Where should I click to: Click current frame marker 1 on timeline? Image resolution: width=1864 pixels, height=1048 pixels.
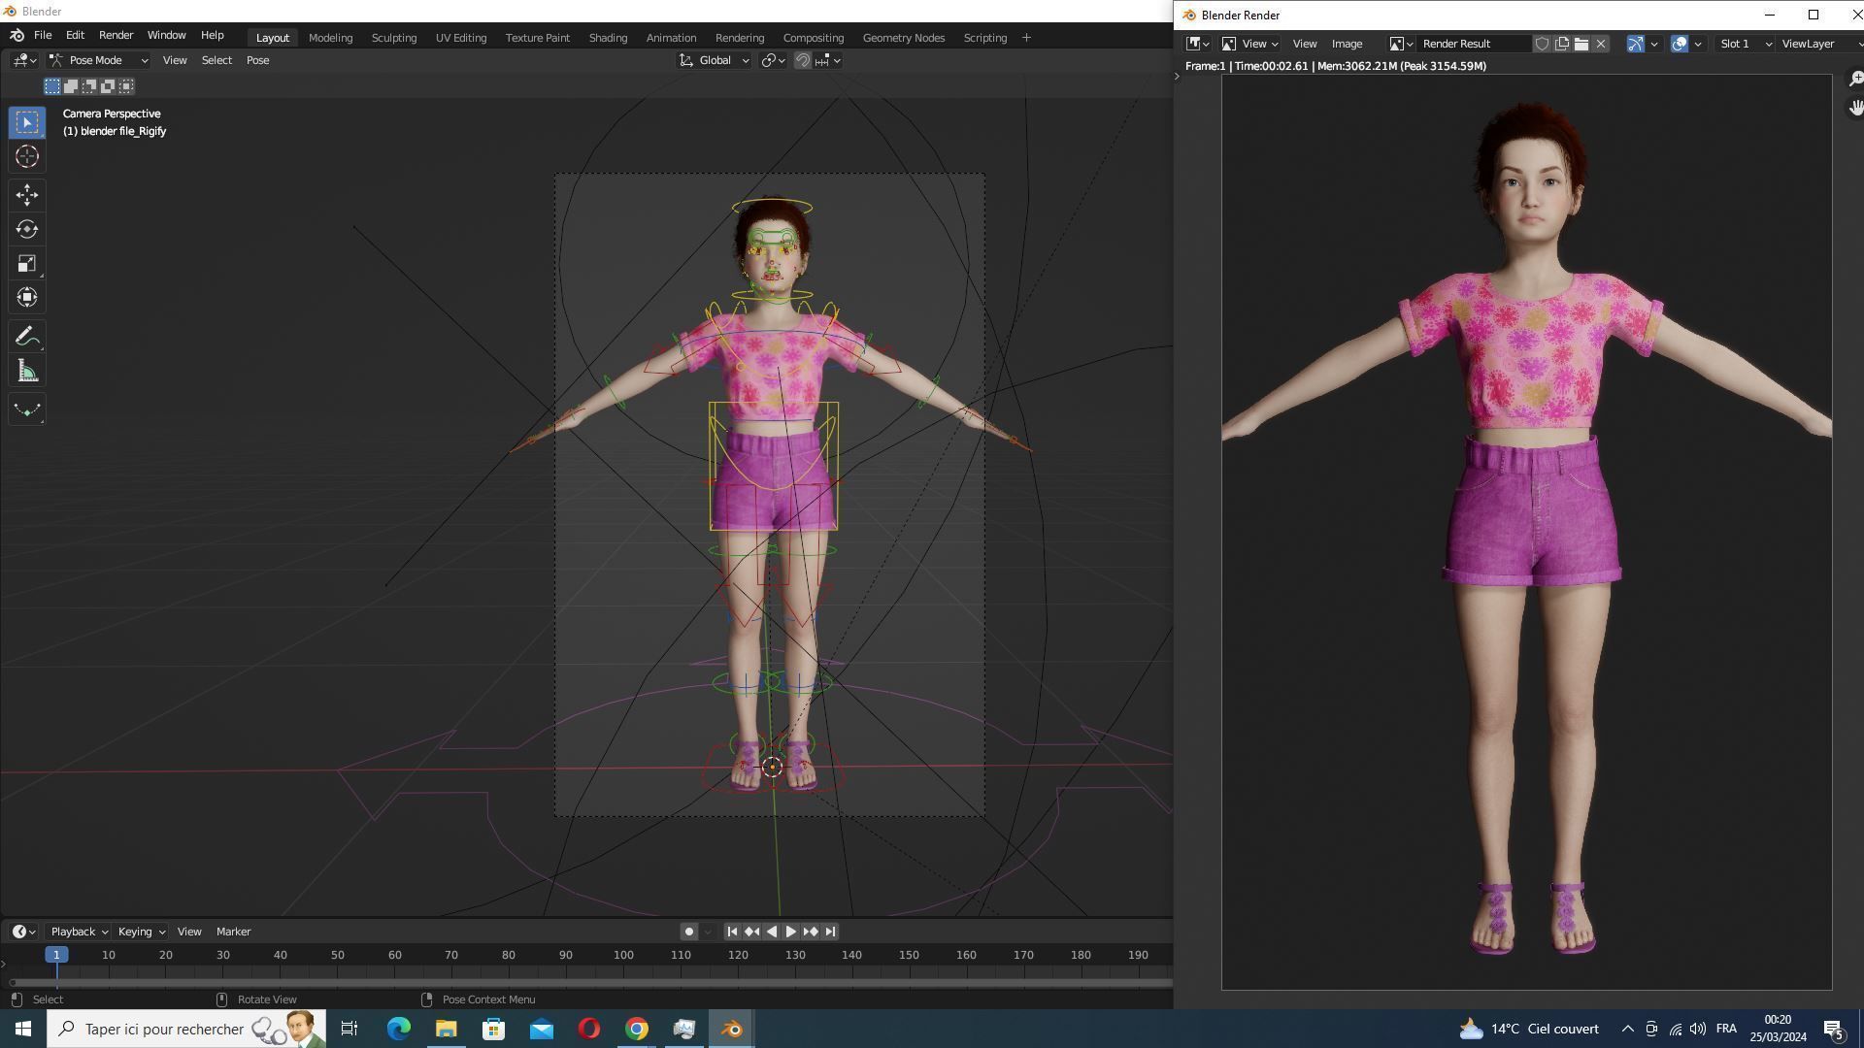pos(56,955)
